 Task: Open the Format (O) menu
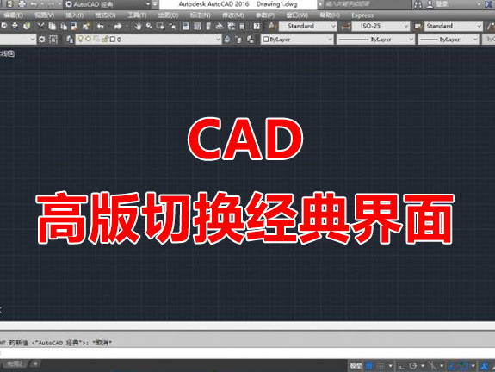pos(105,15)
